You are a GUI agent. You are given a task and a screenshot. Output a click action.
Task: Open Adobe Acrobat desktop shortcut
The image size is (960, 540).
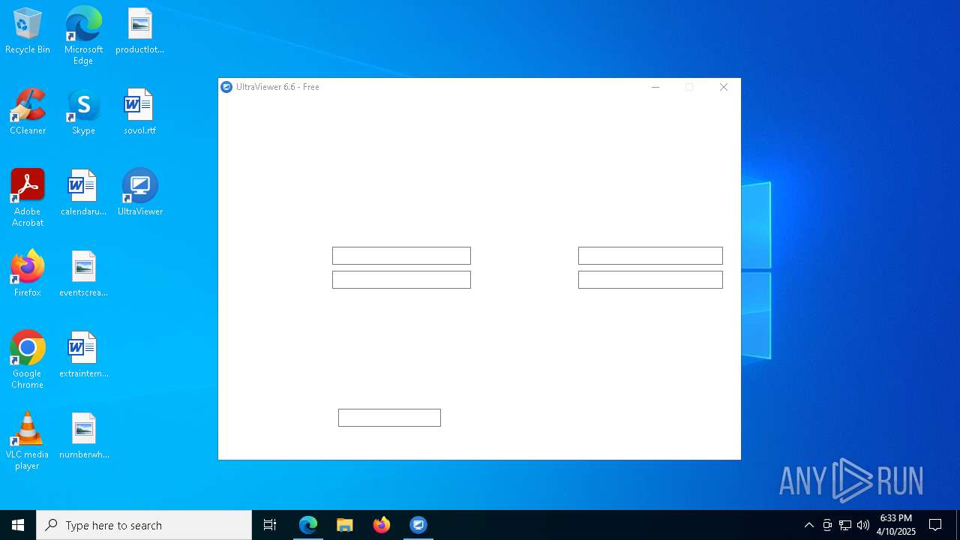coord(28,198)
